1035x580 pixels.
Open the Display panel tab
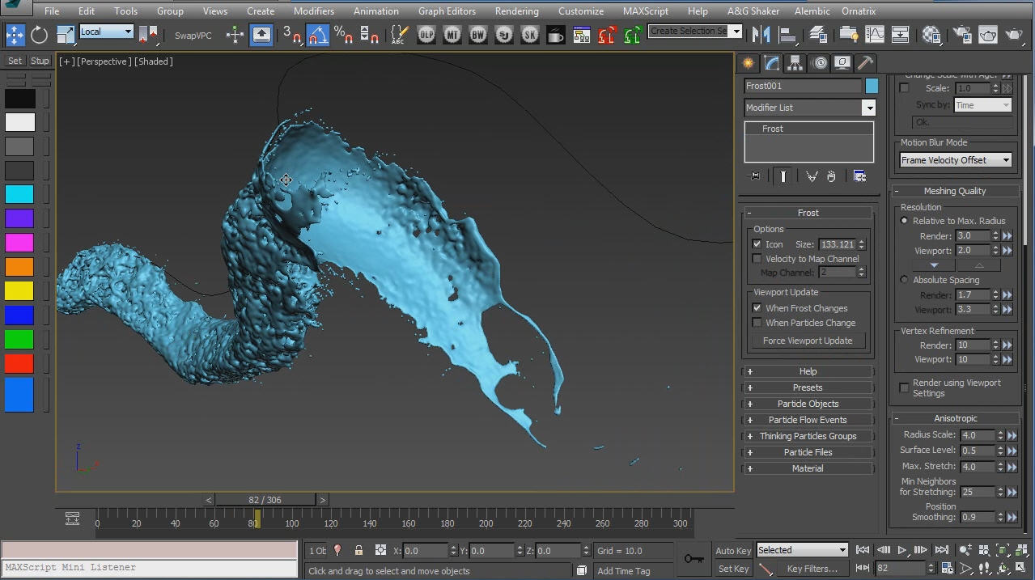tap(842, 63)
